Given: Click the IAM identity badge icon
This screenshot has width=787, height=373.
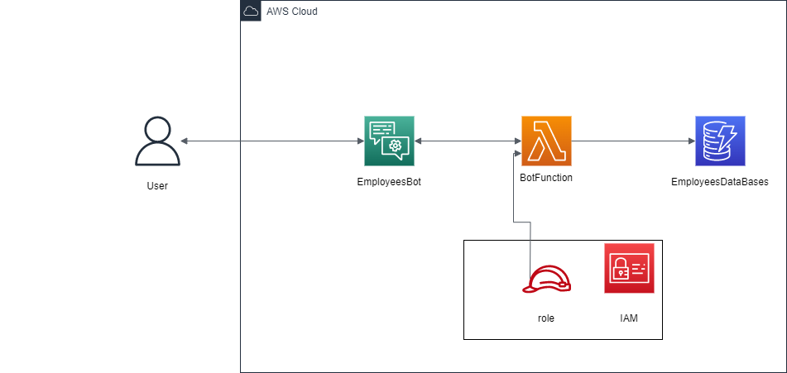Looking at the screenshot, I should pos(629,268).
